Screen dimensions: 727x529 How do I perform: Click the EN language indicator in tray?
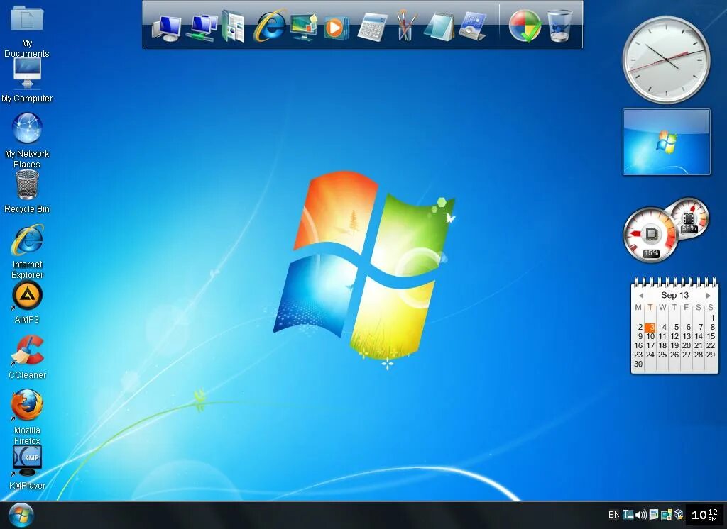pos(613,515)
